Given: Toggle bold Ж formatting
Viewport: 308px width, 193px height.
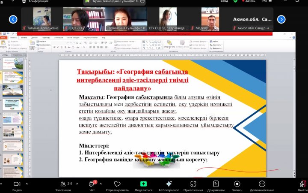Looking at the screenshot, I should (54, 47).
